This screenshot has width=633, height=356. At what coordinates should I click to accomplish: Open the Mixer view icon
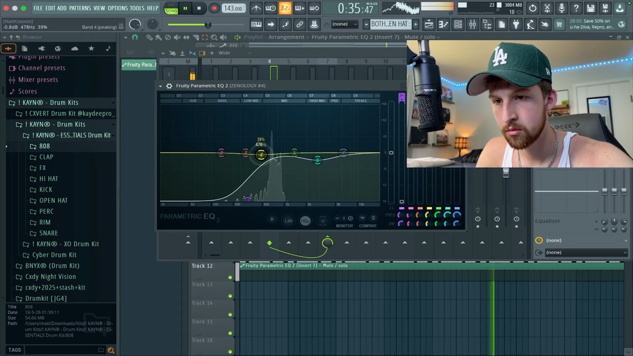click(x=473, y=24)
